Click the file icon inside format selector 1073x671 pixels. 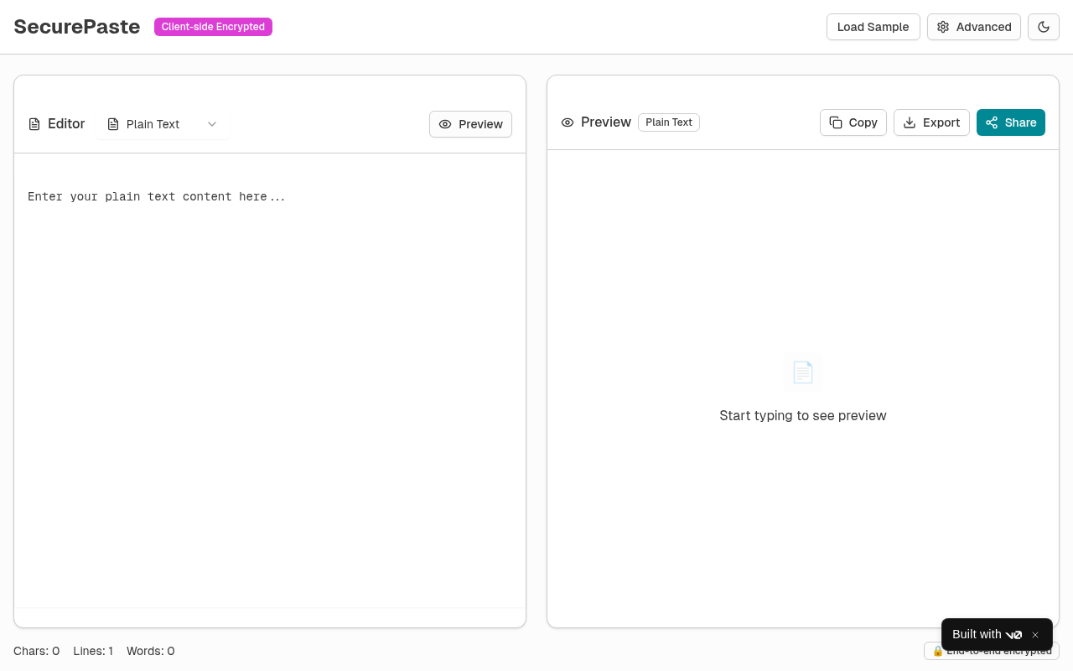pyautogui.click(x=113, y=124)
